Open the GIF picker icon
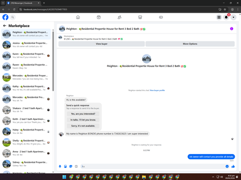Viewport: 241px width, 180px height. [x=76, y=167]
